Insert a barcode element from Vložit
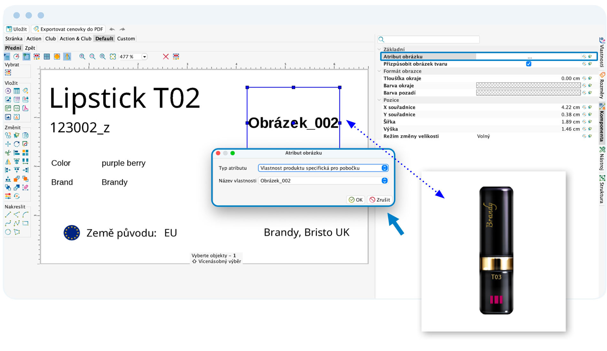This screenshot has width=607, height=351. (x=17, y=100)
